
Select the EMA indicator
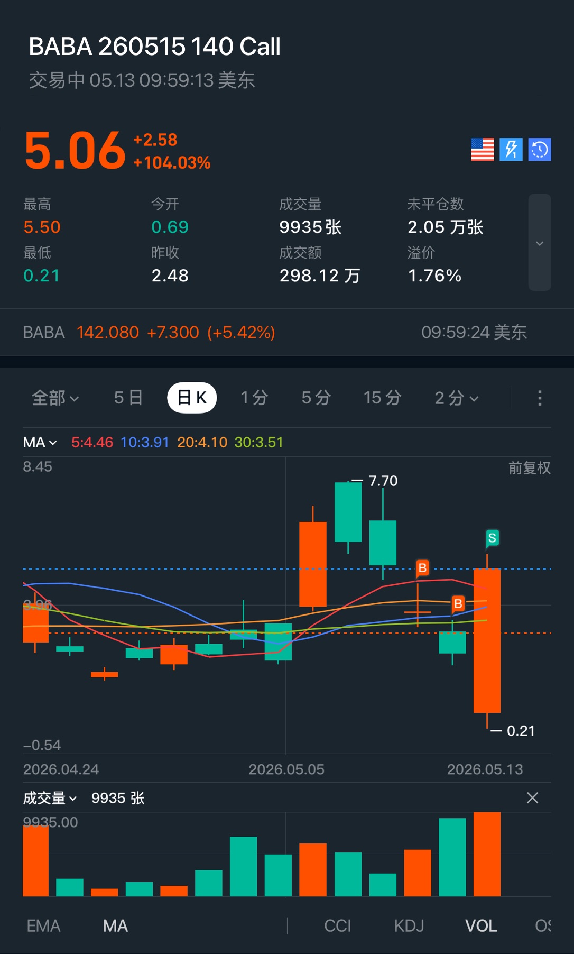tap(43, 926)
